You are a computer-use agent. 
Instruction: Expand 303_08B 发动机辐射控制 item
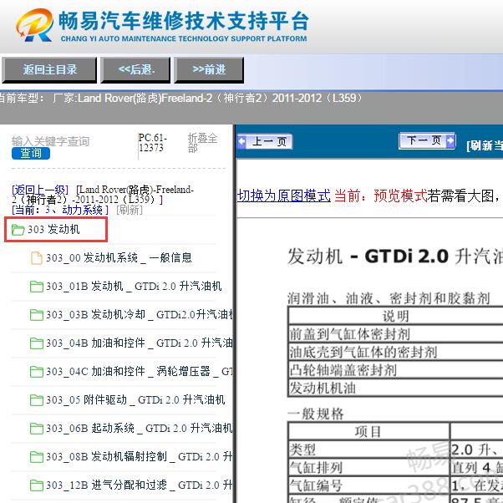140,457
